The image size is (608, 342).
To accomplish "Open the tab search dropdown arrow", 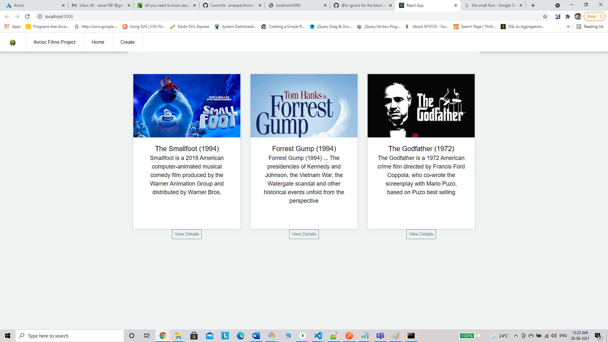I will [x=558, y=5].
